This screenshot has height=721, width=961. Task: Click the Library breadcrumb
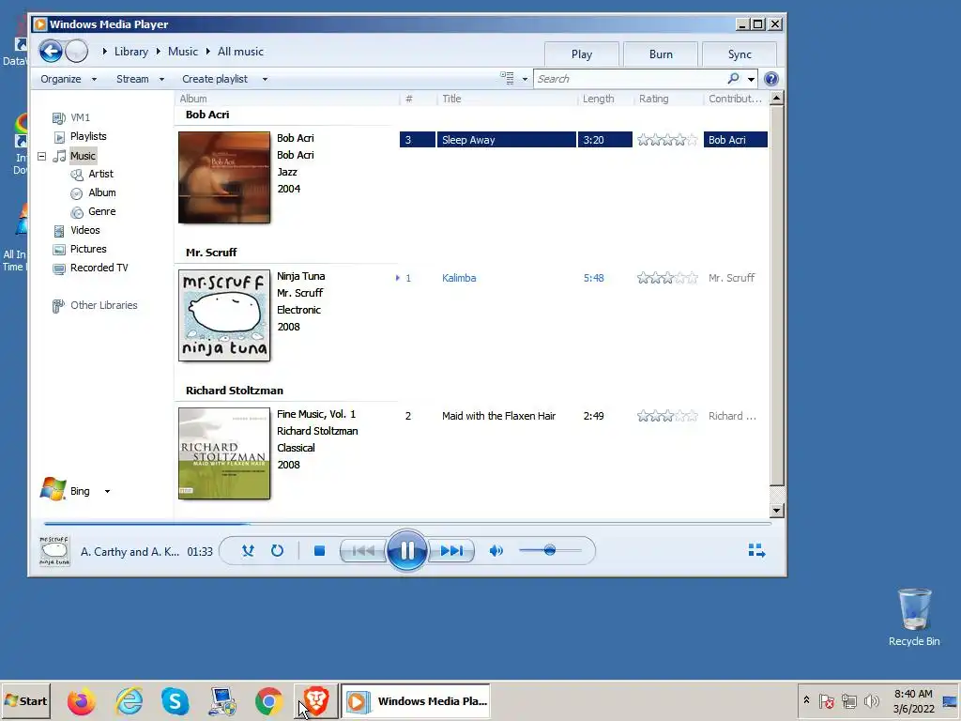coord(131,52)
